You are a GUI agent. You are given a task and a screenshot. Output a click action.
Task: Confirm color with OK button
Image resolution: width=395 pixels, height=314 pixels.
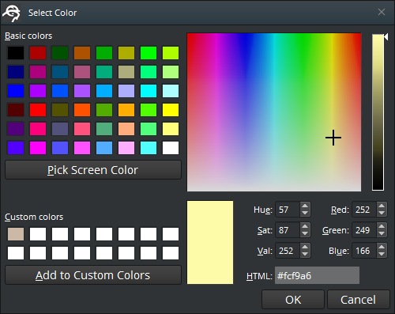click(293, 300)
